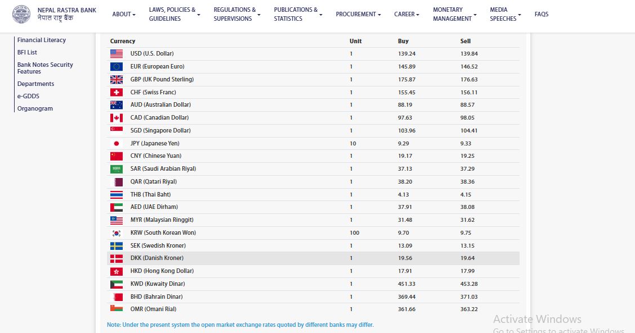Click the BHD sell rate 371.03

pyautogui.click(x=469, y=296)
